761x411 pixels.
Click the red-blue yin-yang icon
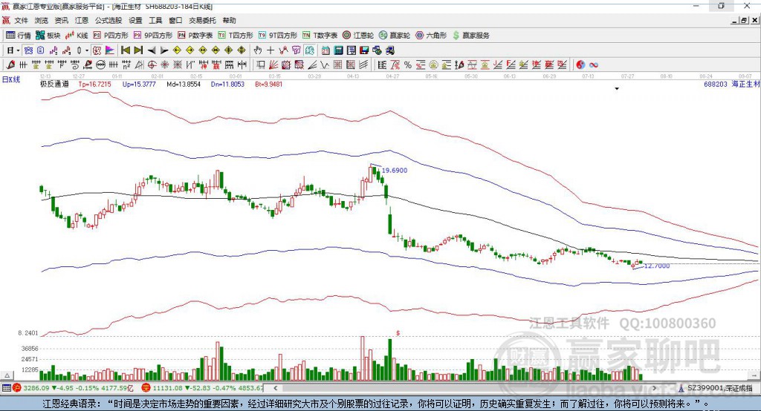[580, 65]
